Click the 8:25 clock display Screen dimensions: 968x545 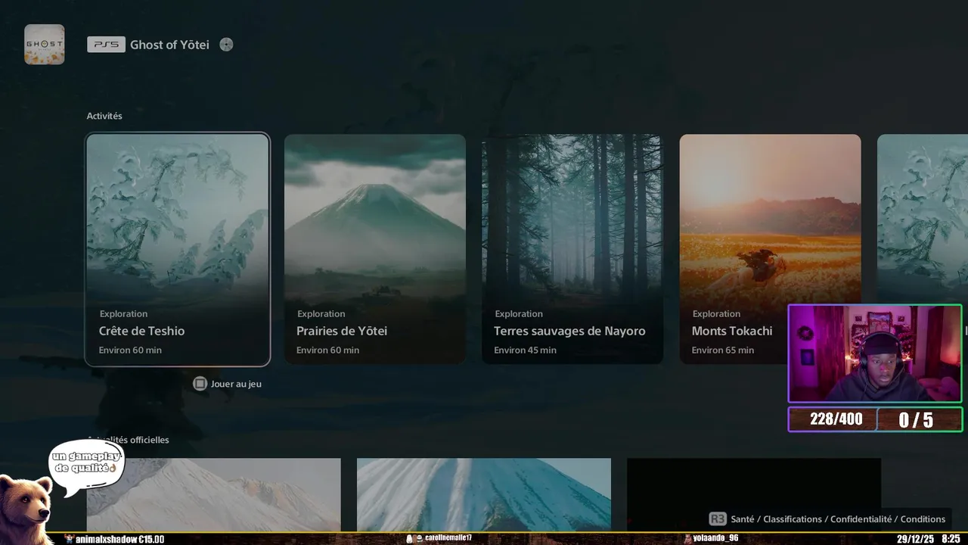(951, 539)
